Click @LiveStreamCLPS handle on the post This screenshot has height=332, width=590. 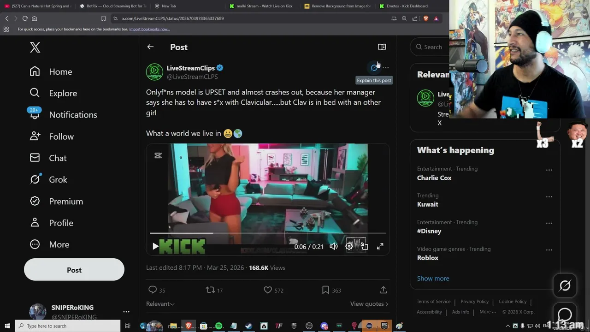(x=192, y=77)
